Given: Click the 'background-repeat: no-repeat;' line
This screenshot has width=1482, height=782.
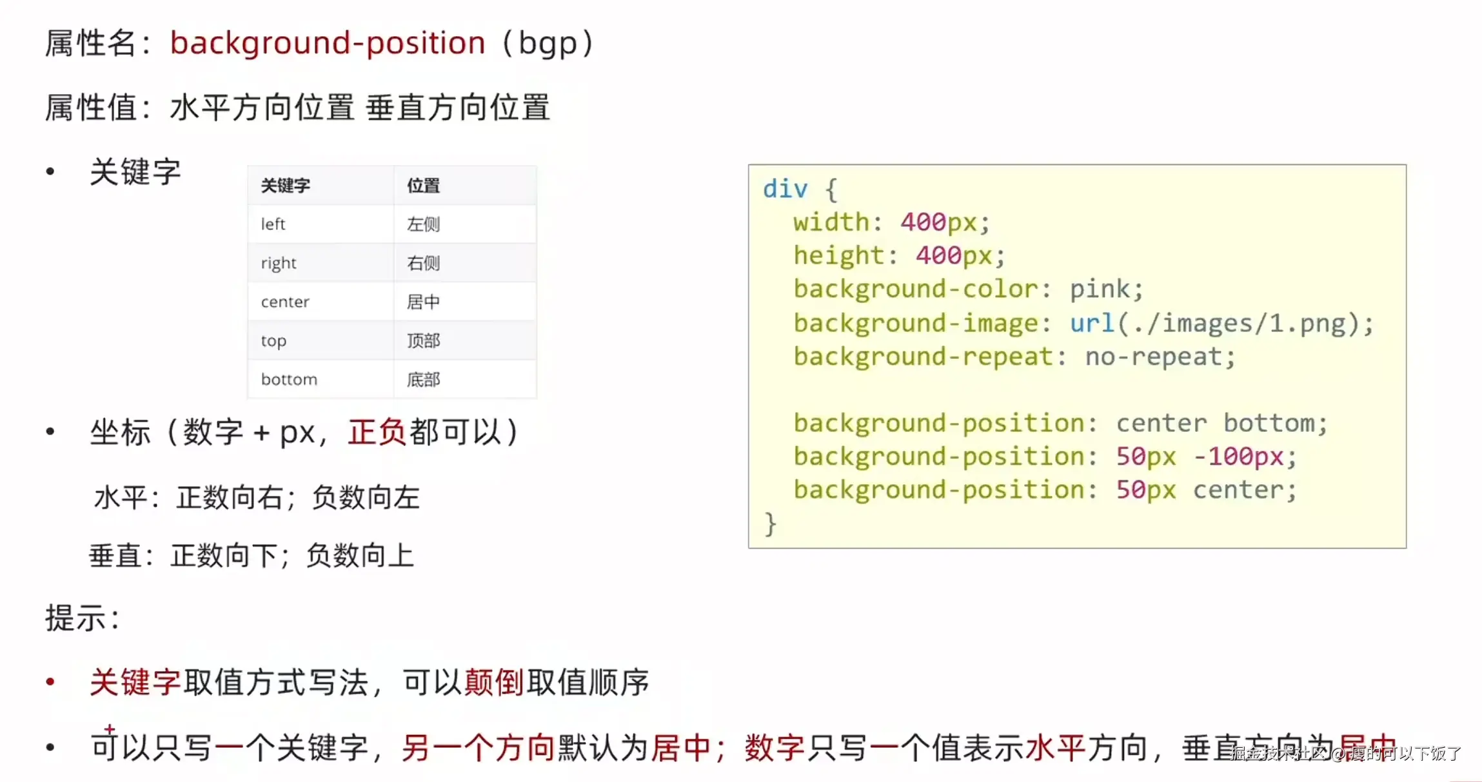Looking at the screenshot, I should tap(1014, 357).
